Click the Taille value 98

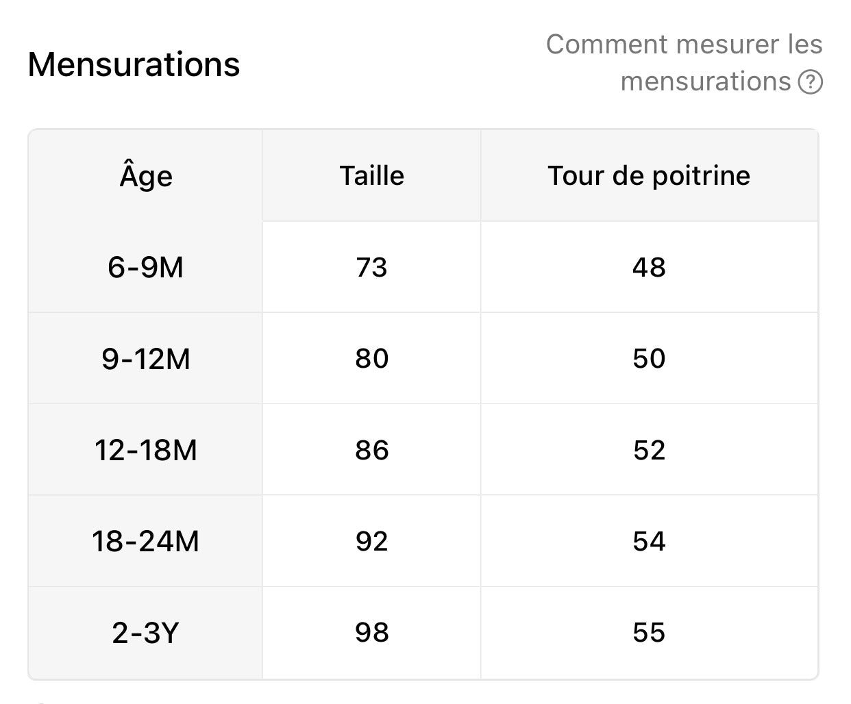(x=372, y=633)
